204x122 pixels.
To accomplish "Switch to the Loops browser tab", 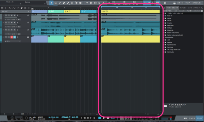I will 190,8.
